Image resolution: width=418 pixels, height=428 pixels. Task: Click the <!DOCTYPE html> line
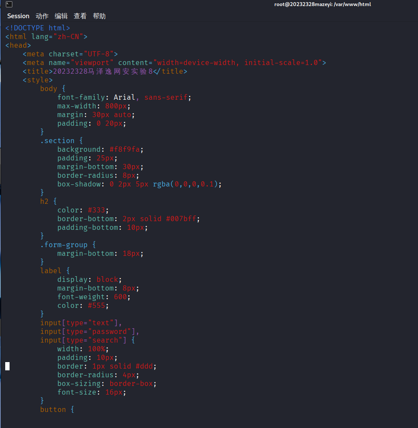coord(38,28)
